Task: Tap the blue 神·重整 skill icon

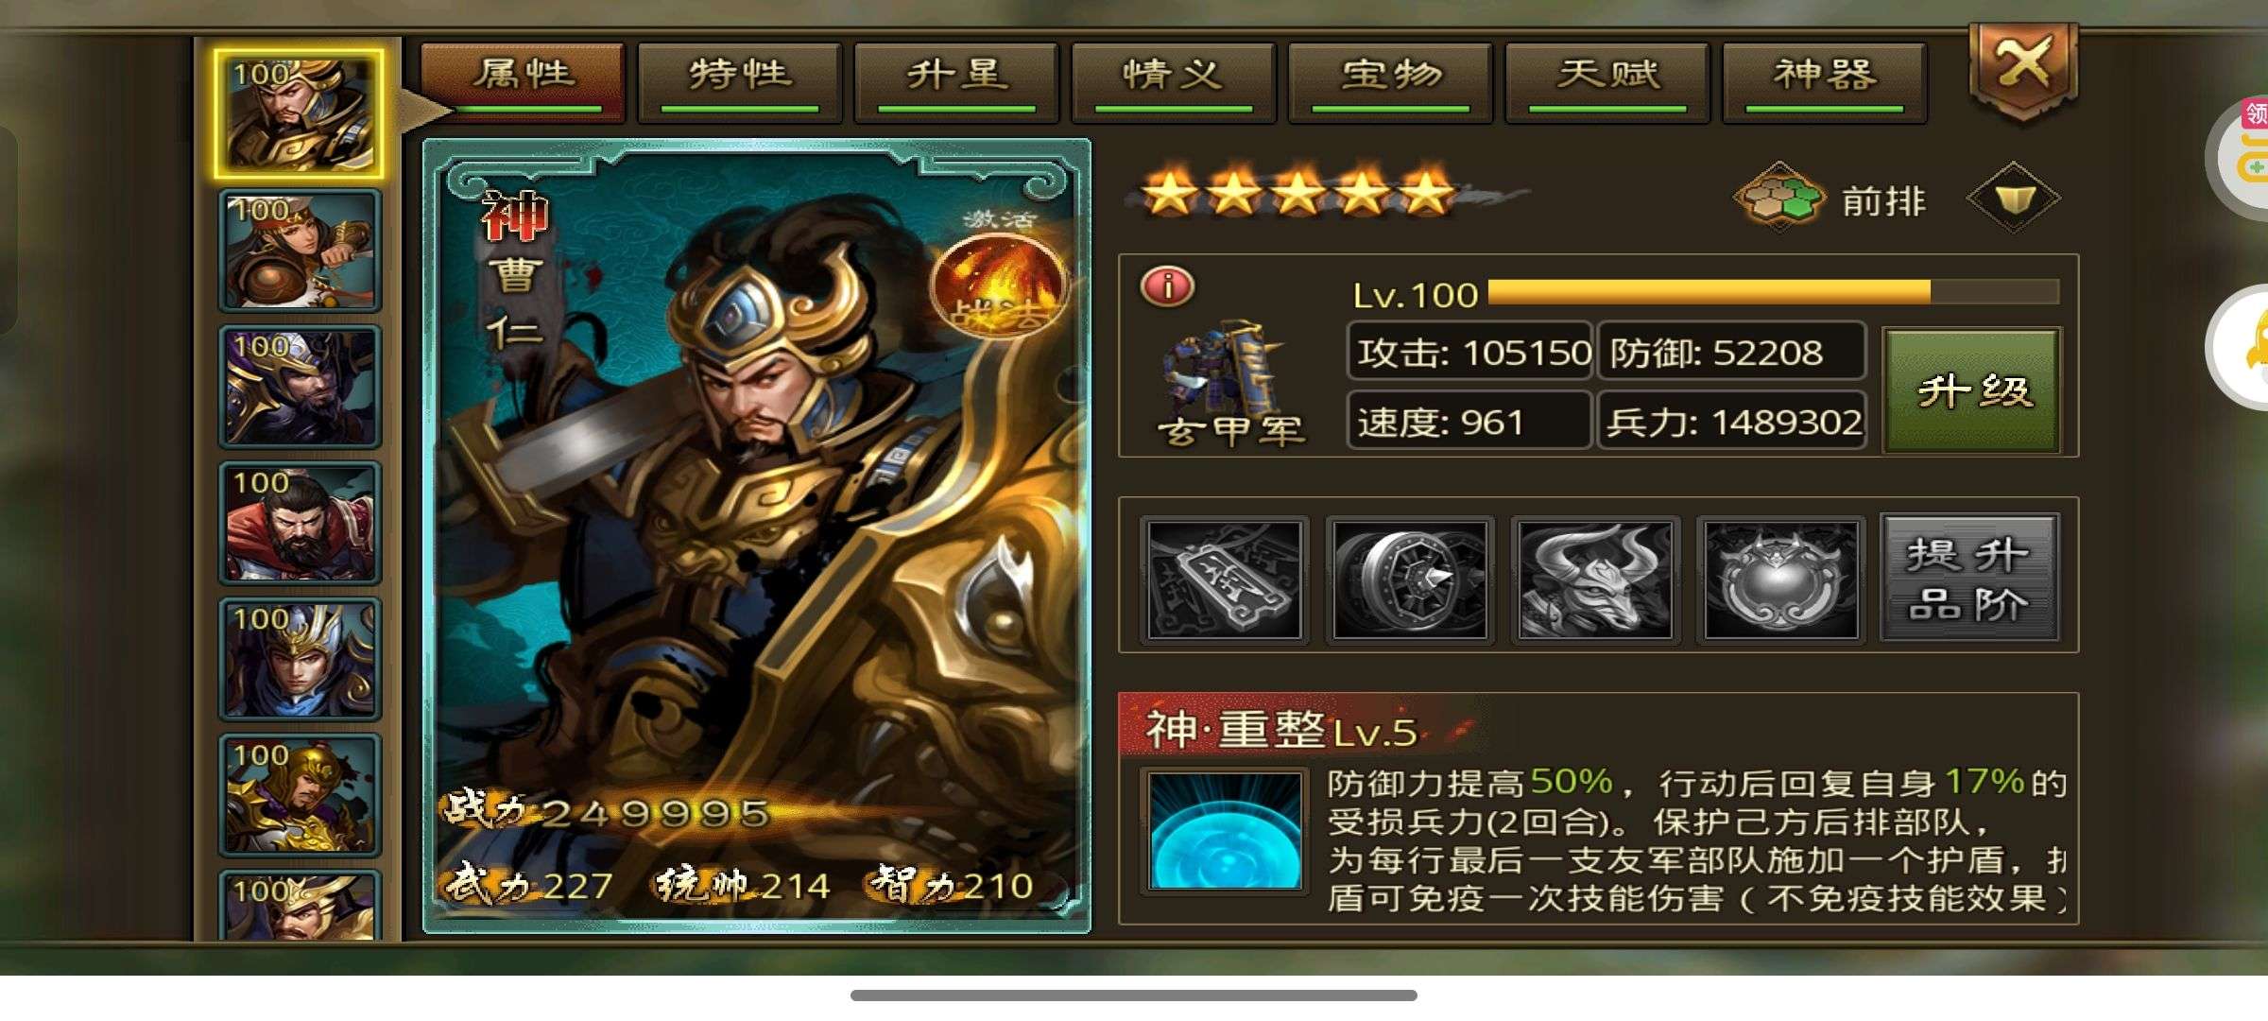Action: pos(1225,830)
